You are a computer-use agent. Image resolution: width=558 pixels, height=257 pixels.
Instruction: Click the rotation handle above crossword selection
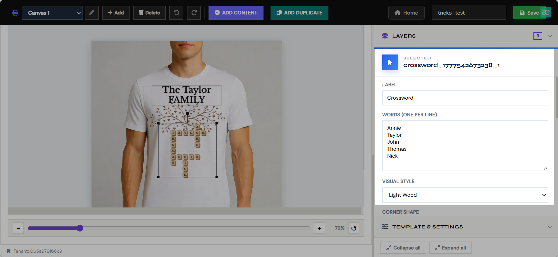click(x=187, y=114)
